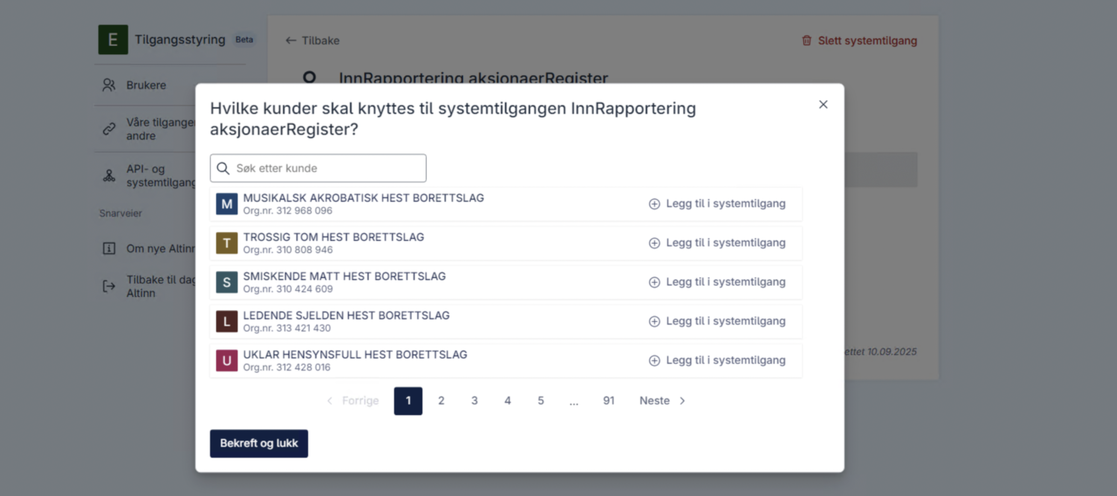Click the Neste next page chevron
The height and width of the screenshot is (496, 1117).
tap(682, 401)
